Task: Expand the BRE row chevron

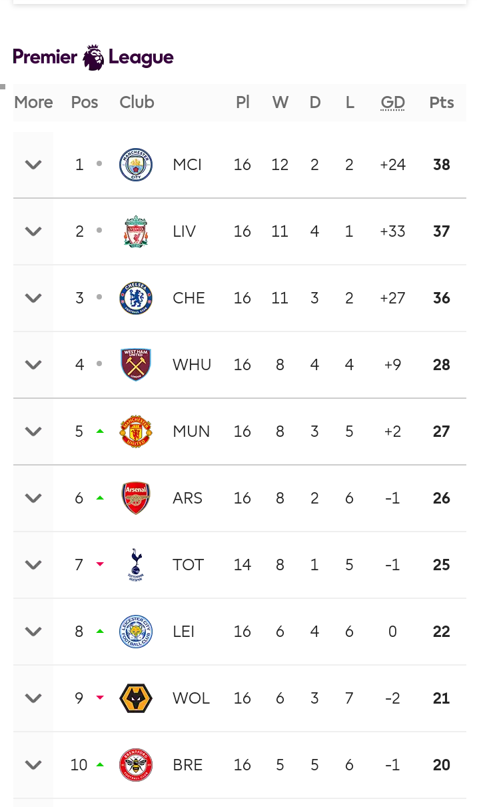Action: pos(33,765)
